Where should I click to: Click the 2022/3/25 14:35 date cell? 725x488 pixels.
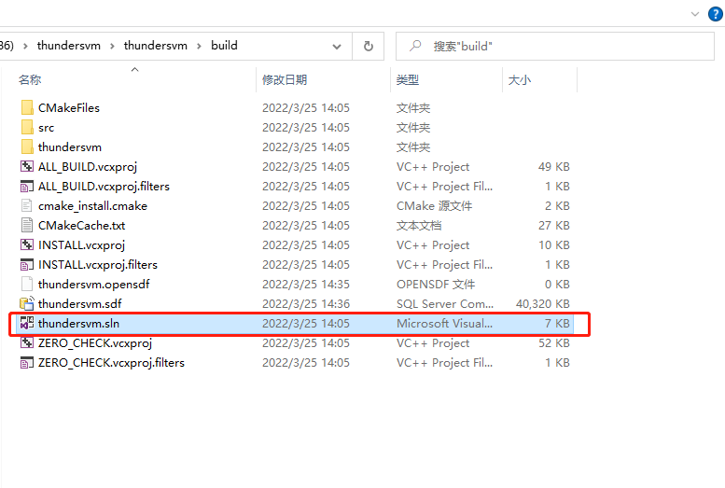click(306, 284)
